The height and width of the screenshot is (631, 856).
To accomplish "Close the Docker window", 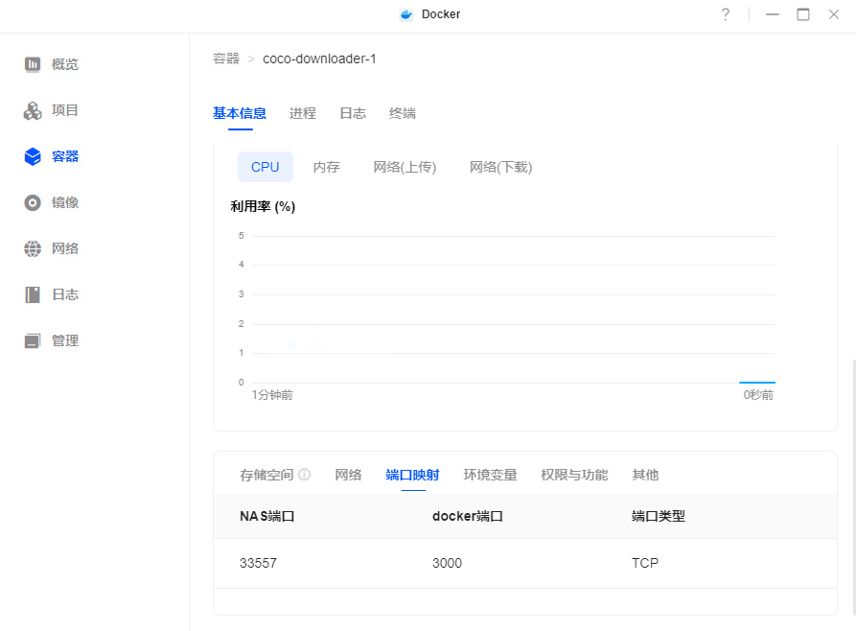I will tap(834, 14).
